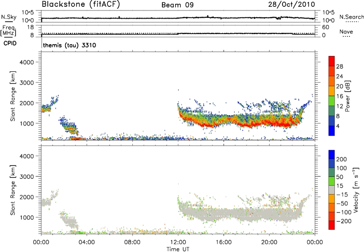Click the scatter patch near 02:00 in power panel
The height and width of the screenshot is (252, 364).
69,126
